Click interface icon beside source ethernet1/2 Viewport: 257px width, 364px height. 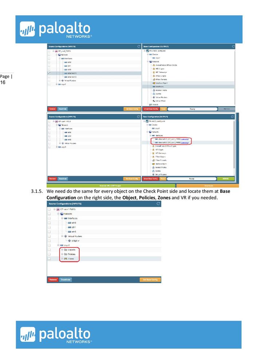click(x=66, y=77)
